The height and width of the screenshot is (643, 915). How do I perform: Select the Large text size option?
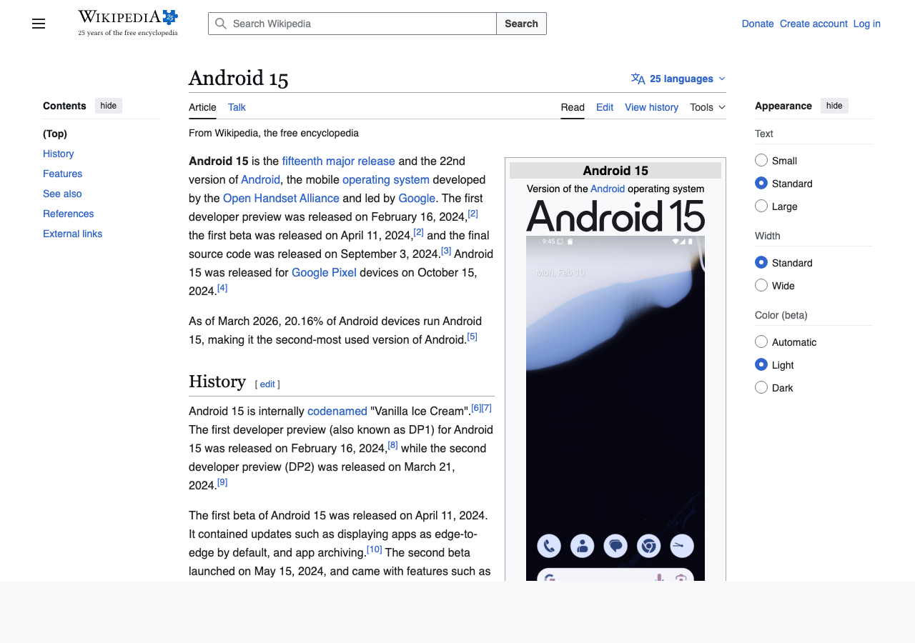tap(760, 206)
